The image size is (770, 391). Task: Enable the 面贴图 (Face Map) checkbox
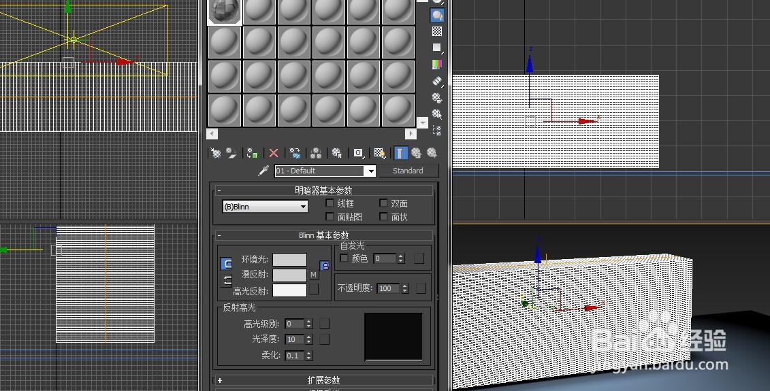pos(330,216)
